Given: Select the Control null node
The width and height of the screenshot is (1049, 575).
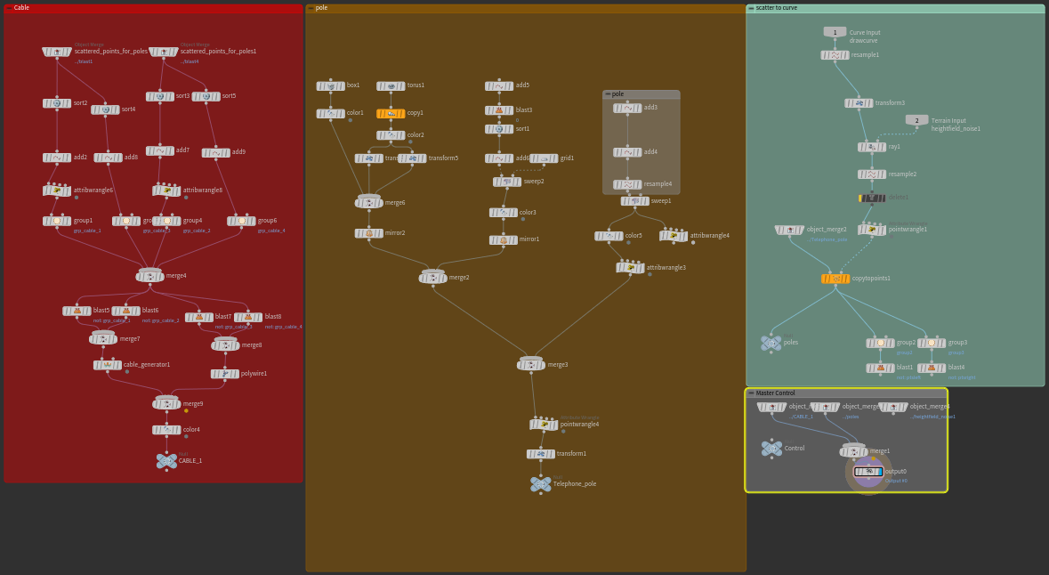Looking at the screenshot, I should pyautogui.click(x=771, y=449).
